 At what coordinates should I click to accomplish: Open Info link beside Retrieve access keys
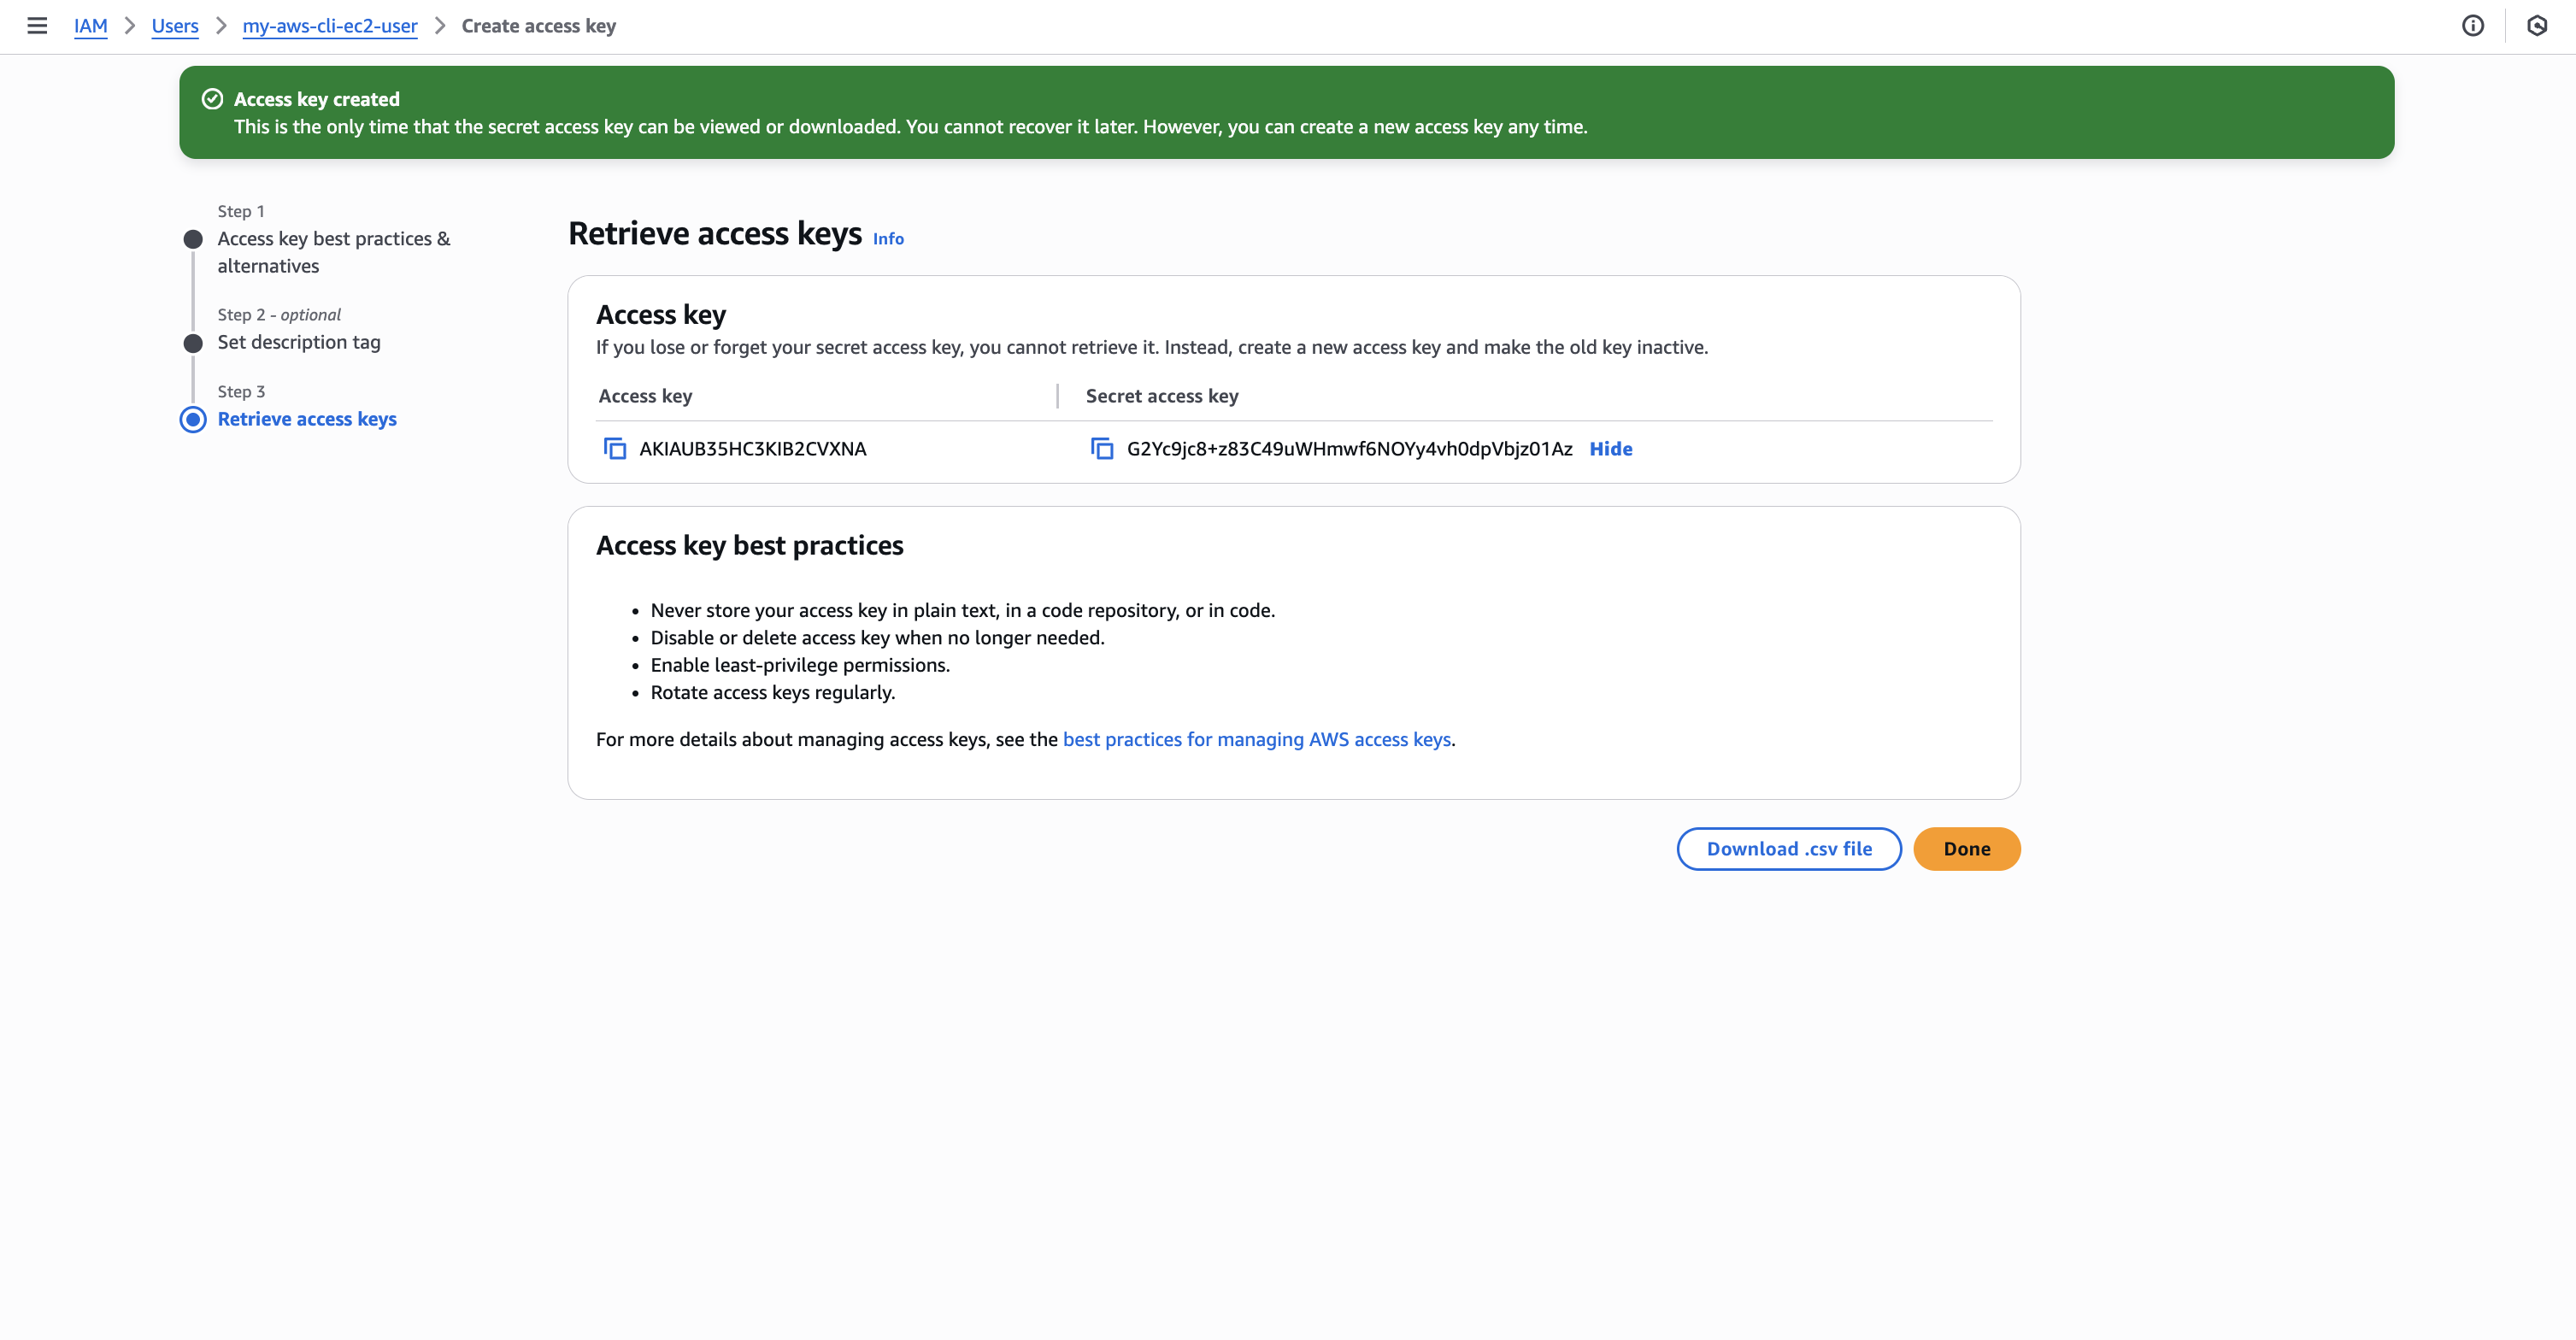point(887,239)
